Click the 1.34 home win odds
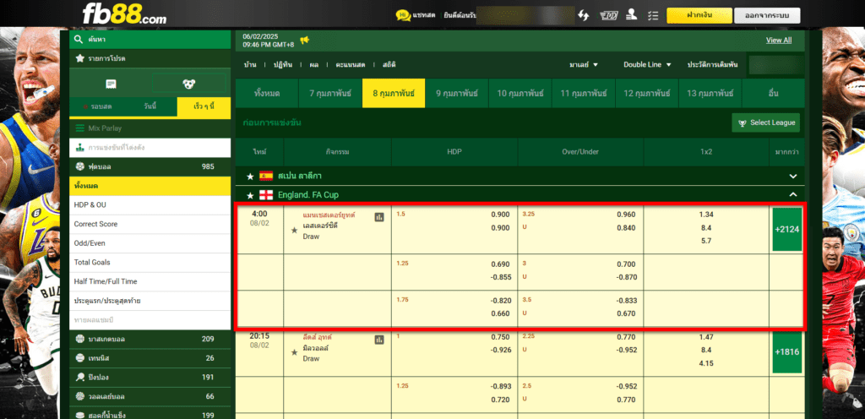 [x=706, y=215]
